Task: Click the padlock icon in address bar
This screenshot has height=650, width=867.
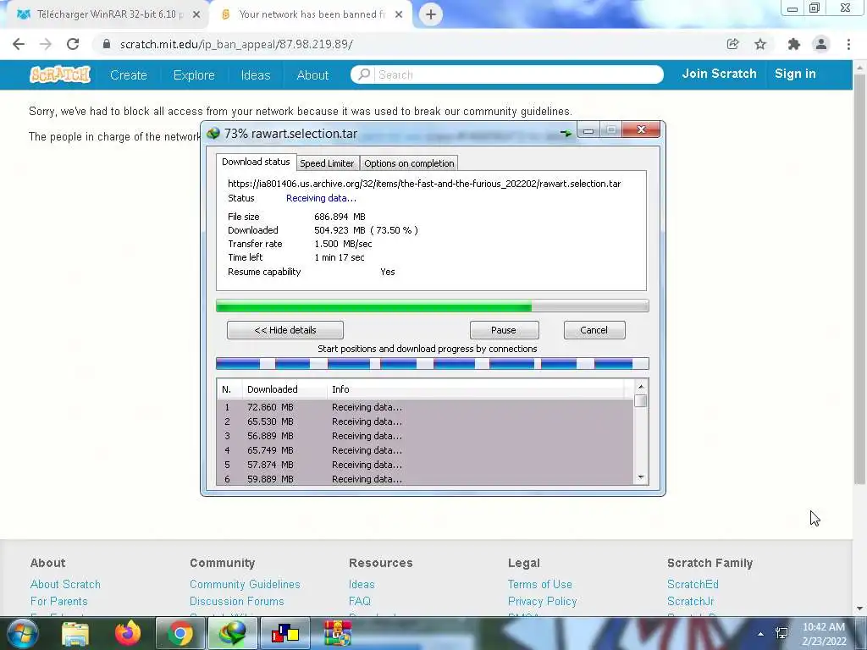Action: pos(107,44)
